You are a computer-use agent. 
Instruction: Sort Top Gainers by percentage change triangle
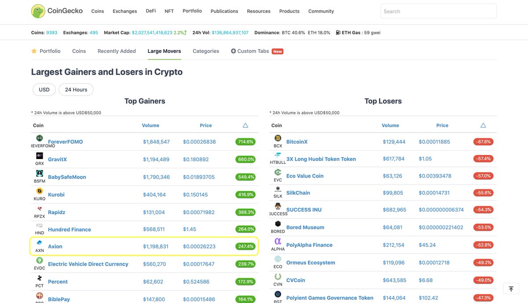(x=245, y=125)
